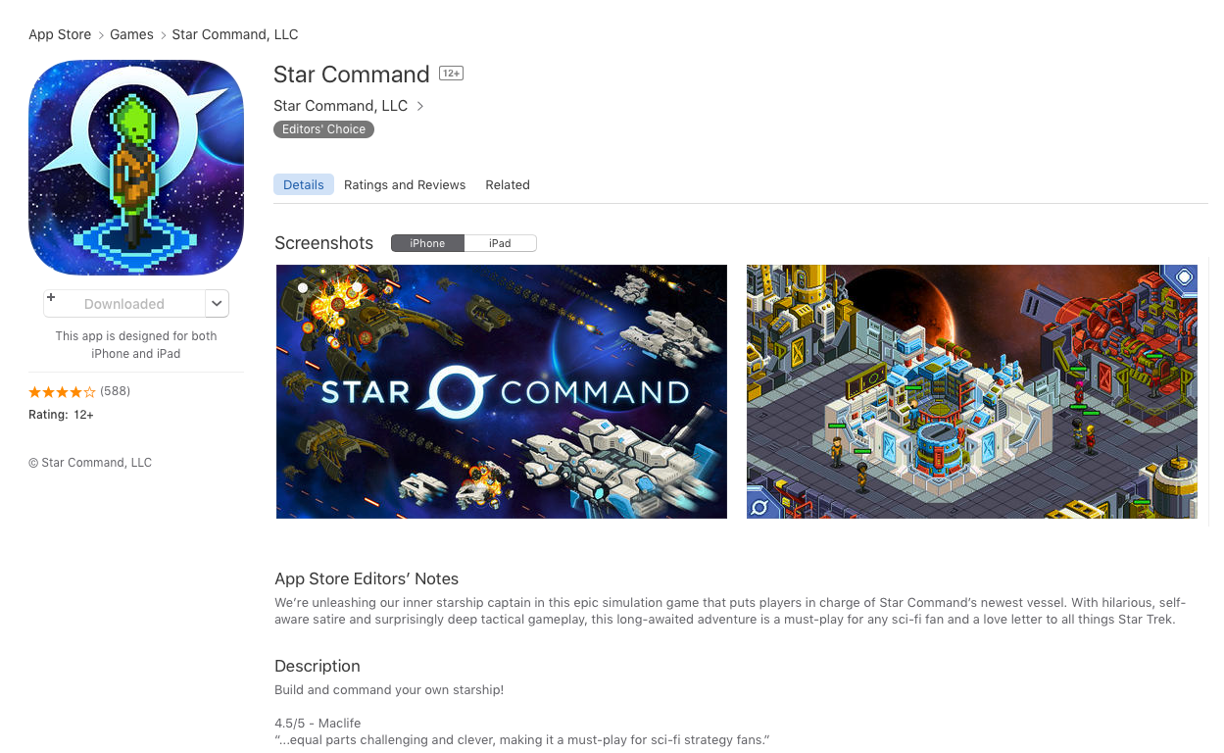Click the plus icon on the Downloaded button
The height and width of the screenshot is (753, 1224).
tap(51, 297)
